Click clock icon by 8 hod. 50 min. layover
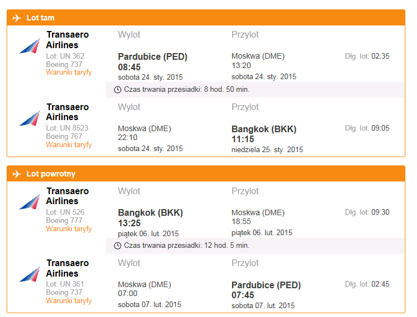Screen dimensions: 417x317 pos(117,90)
